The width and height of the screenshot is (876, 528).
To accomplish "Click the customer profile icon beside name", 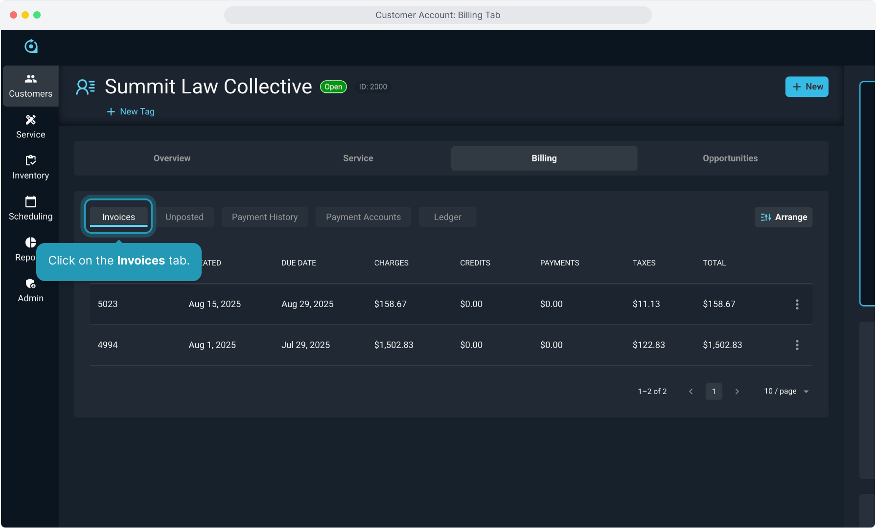I will pos(85,87).
